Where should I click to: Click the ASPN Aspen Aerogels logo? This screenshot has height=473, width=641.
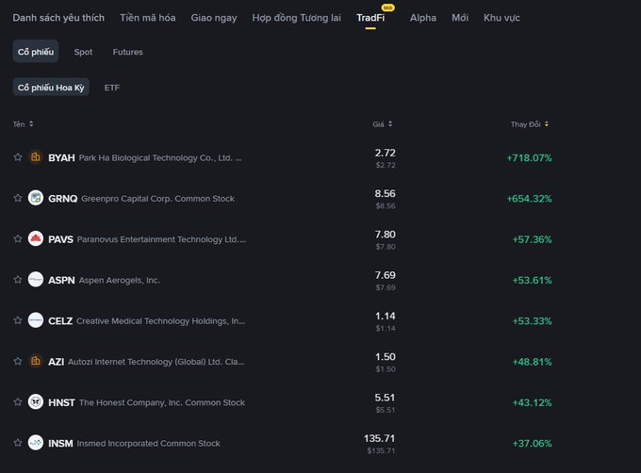pos(36,280)
